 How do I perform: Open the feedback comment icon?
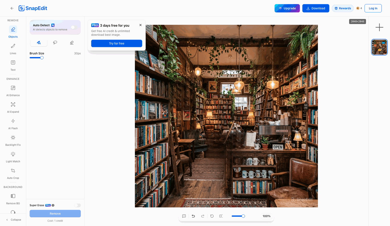[x=184, y=216]
